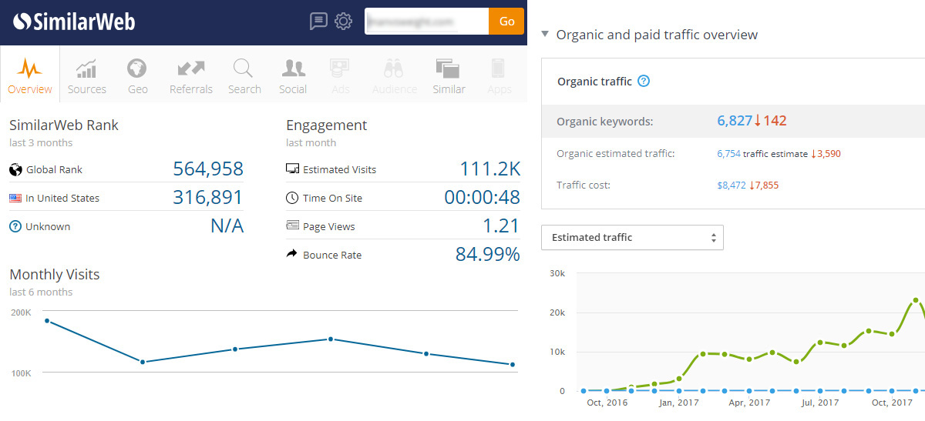Click the Engagement heading
The height and width of the screenshot is (421, 925).
coord(326,125)
